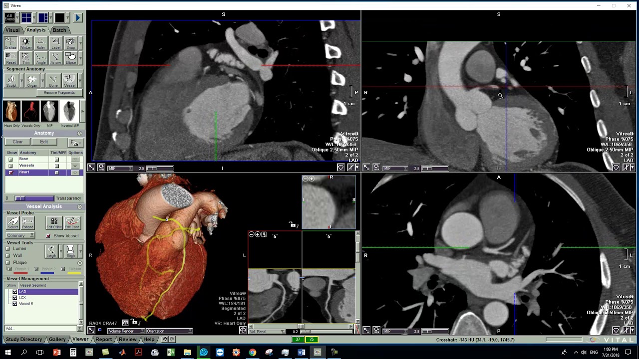
Task: Open Options dropdown for Vessels anatomy
Action: click(75, 166)
